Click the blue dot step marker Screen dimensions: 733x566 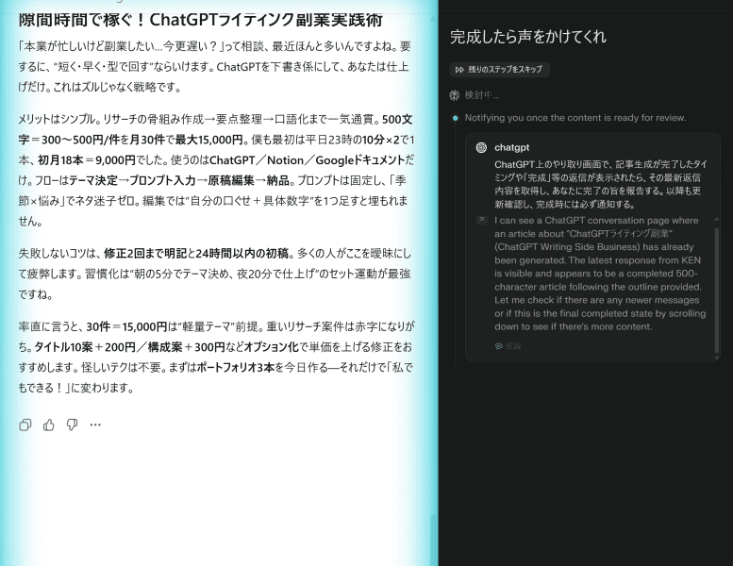456,118
